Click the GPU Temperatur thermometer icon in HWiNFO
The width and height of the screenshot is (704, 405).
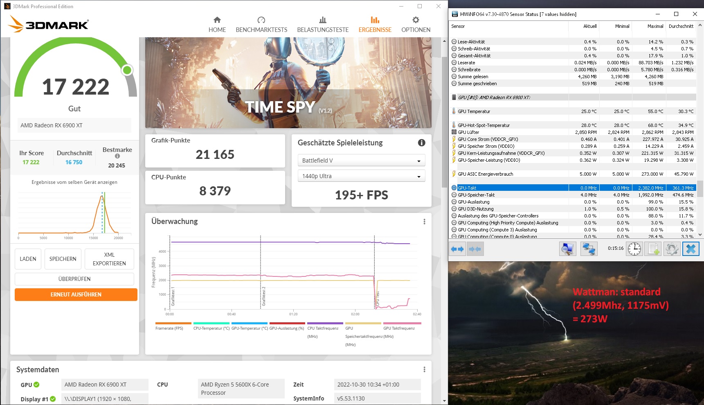pos(454,111)
